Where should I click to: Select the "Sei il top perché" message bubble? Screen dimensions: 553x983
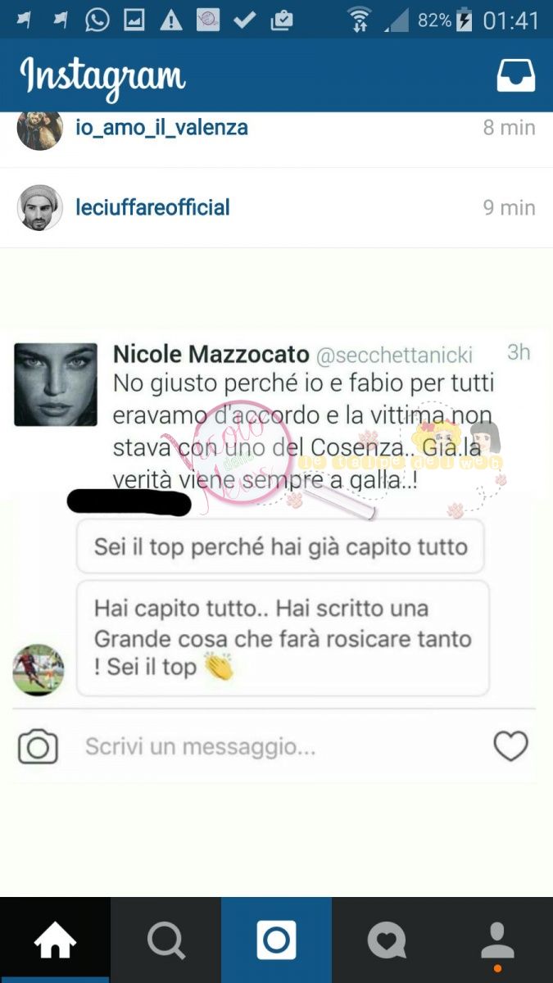(x=280, y=546)
